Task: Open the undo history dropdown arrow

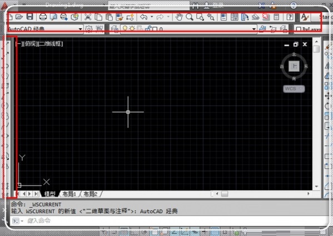Action: (x=152, y=17)
